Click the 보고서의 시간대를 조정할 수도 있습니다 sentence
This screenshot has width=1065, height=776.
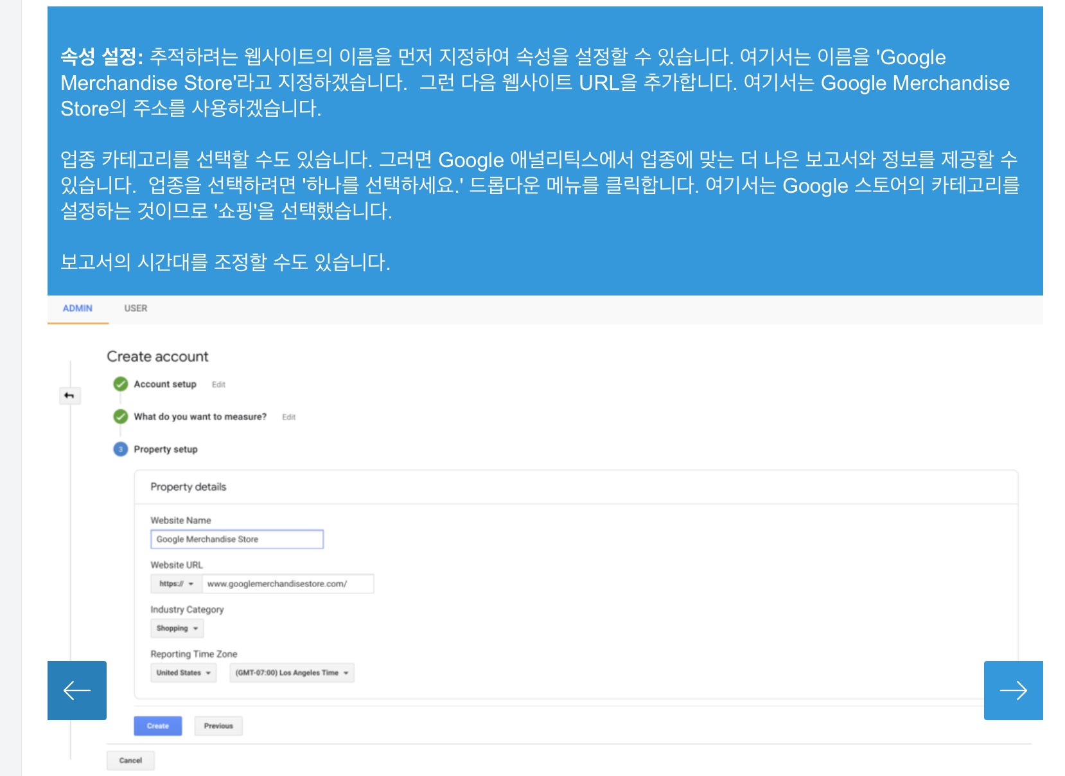(225, 262)
